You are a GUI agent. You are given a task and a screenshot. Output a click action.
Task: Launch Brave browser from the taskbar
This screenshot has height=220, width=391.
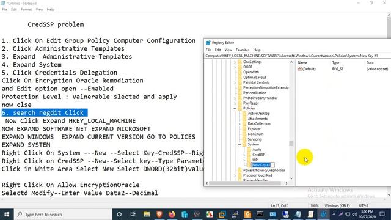click(159, 214)
